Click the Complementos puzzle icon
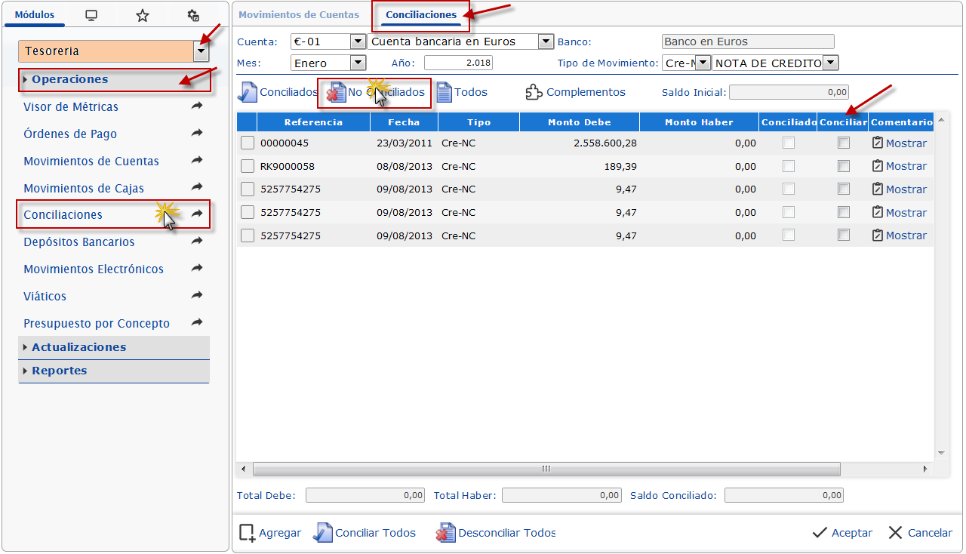Image resolution: width=966 pixels, height=554 pixels. (x=534, y=92)
